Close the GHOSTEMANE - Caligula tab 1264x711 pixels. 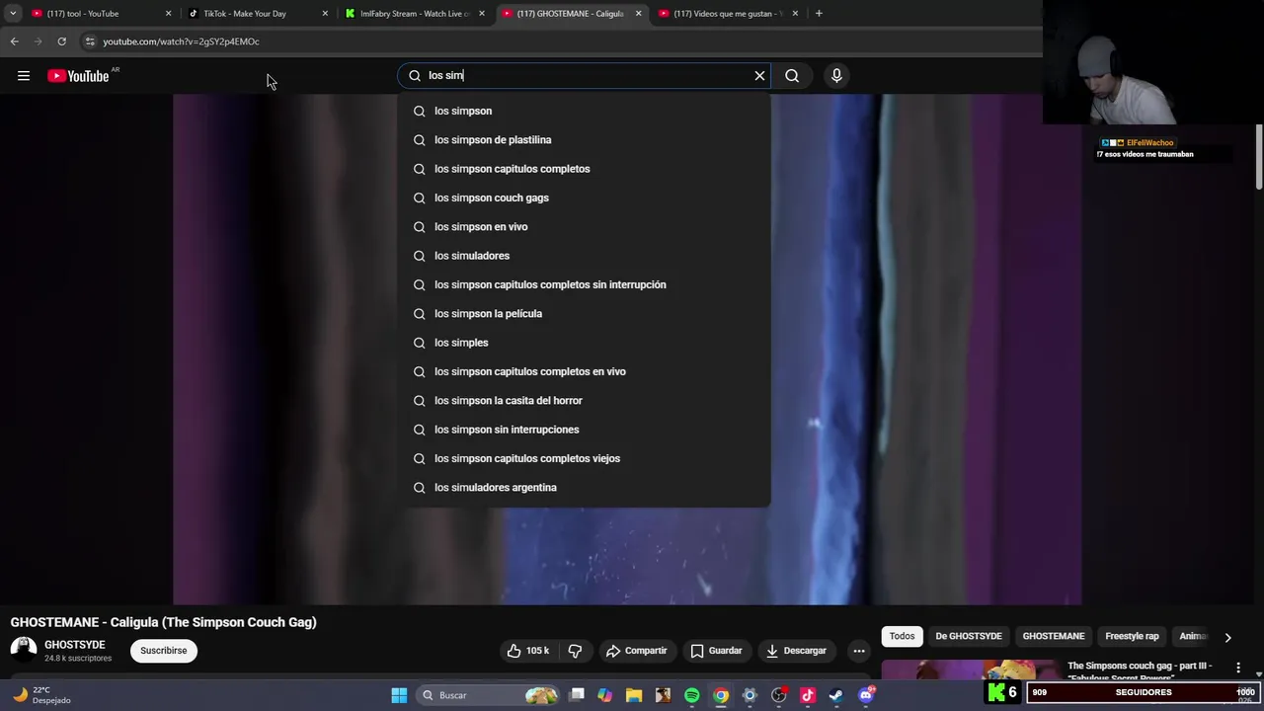point(638,14)
